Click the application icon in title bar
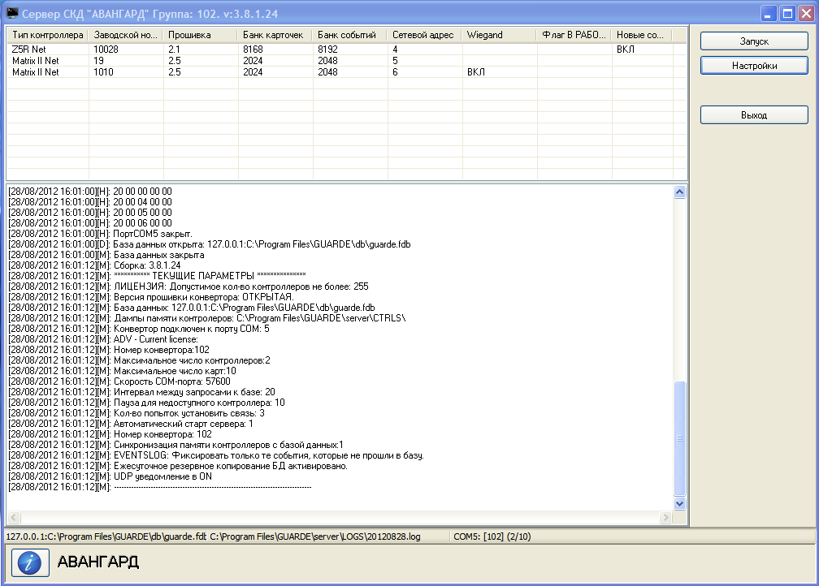 [x=11, y=13]
